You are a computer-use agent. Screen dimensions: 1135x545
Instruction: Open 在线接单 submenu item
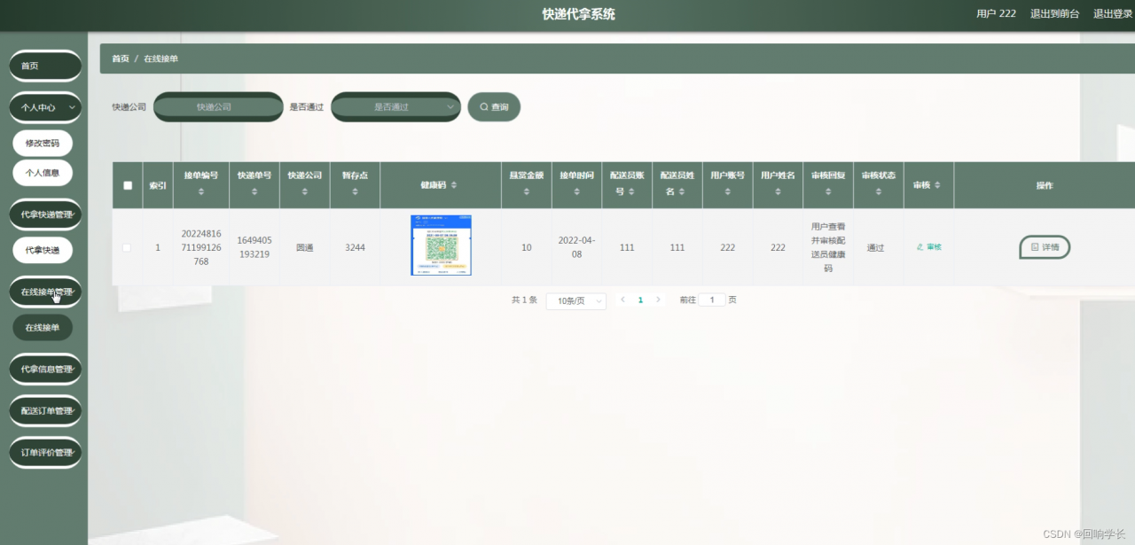[x=43, y=327]
